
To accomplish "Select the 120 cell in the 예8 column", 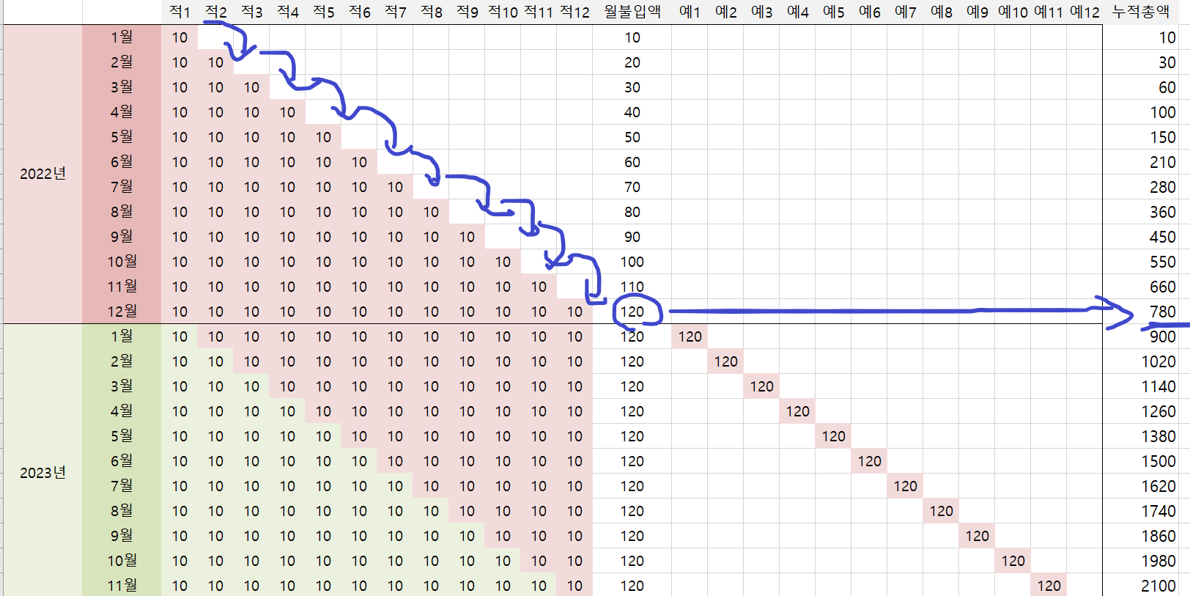I will 941,511.
